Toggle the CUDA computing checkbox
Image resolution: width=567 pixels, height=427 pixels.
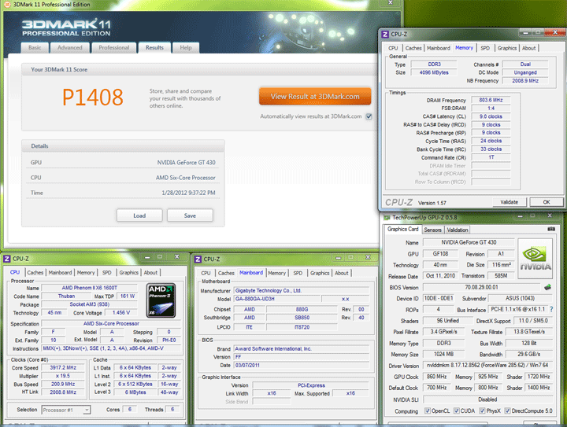click(x=456, y=410)
